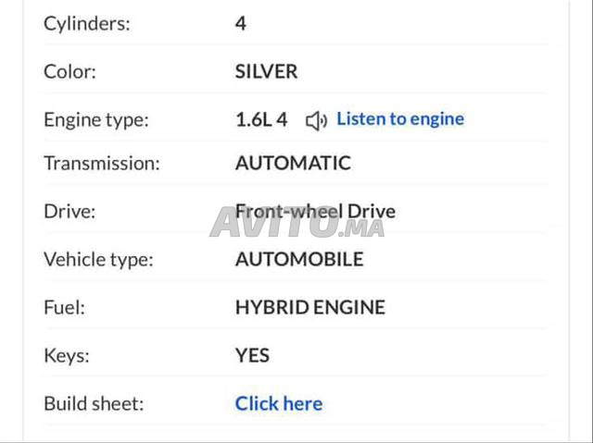
Task: Select the "Front-wheel Drive" value
Action: (315, 212)
